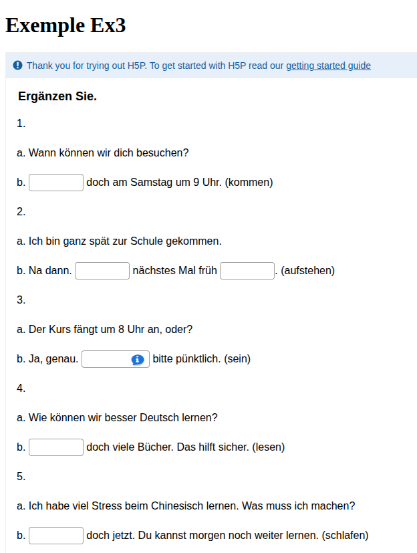Screen dimensions: 417x553
Task: Click the 'Exemple Ex3' page heading
Action: tap(65, 25)
